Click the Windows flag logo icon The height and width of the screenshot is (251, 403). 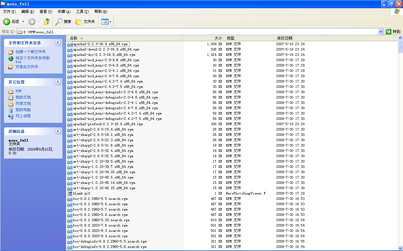(x=397, y=12)
